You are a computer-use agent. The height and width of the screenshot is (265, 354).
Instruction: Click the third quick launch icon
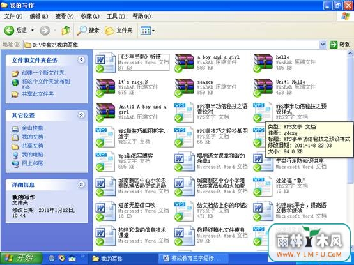[72, 258]
